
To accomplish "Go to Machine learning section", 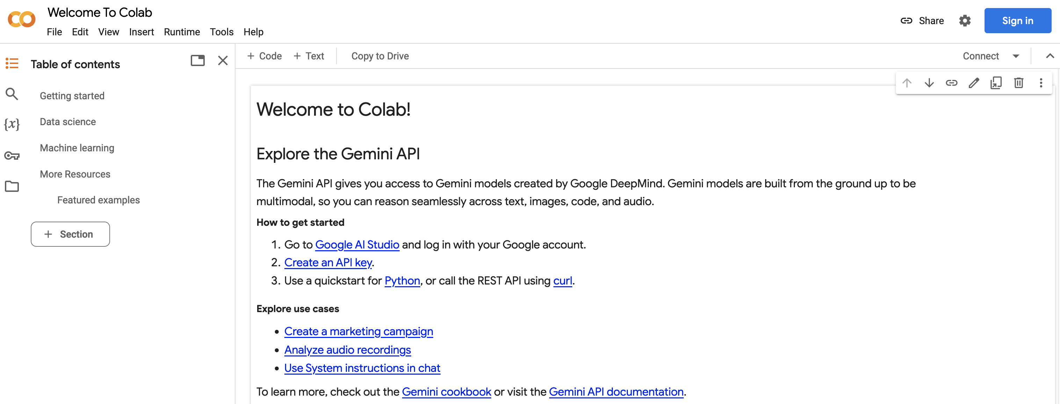I will click(x=77, y=148).
